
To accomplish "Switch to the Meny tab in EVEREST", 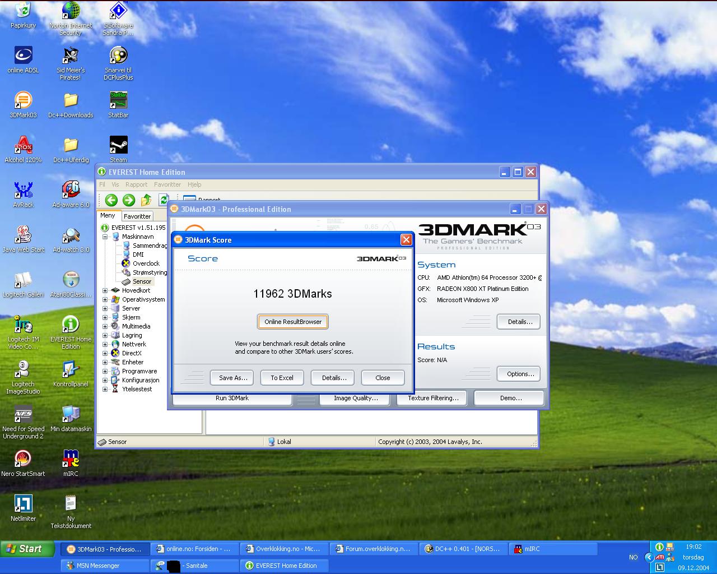I will pos(108,215).
